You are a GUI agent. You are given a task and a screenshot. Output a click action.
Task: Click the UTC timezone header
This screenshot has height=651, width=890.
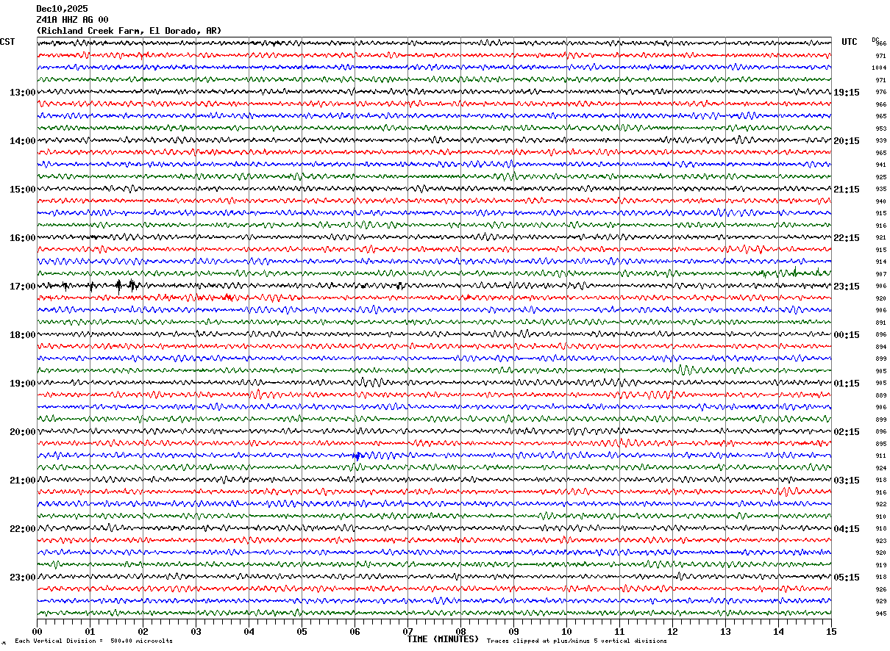pos(850,42)
